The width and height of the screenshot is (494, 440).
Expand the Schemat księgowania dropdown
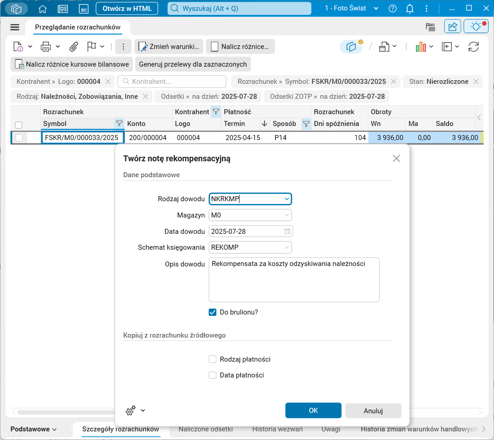287,247
